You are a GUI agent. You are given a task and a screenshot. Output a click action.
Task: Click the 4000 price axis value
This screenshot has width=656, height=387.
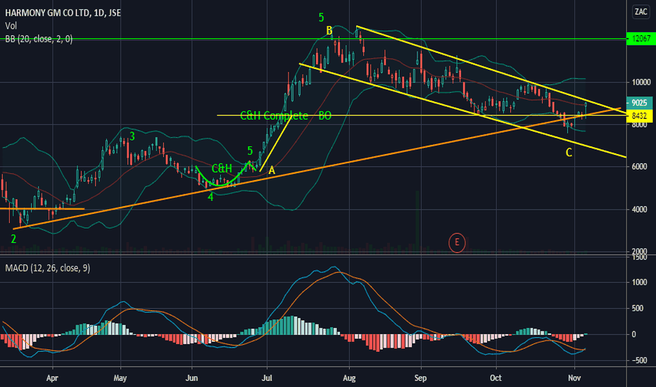(x=639, y=209)
